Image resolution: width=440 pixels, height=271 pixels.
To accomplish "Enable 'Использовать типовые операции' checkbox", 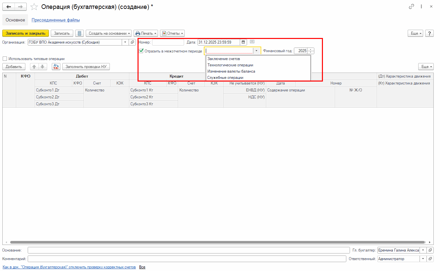I will click(5, 59).
